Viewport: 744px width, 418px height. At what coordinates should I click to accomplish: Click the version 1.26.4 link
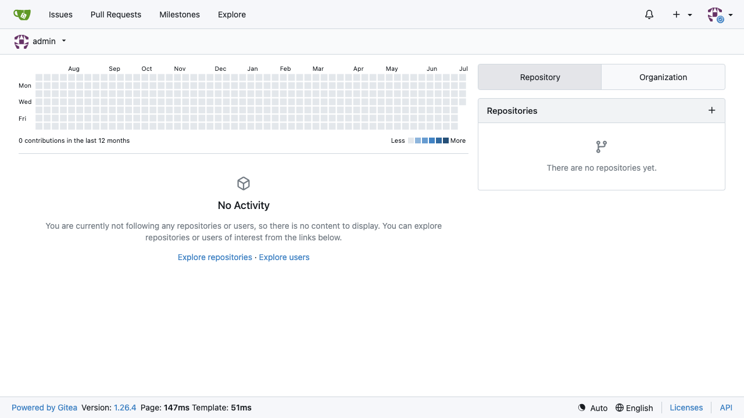click(x=125, y=408)
